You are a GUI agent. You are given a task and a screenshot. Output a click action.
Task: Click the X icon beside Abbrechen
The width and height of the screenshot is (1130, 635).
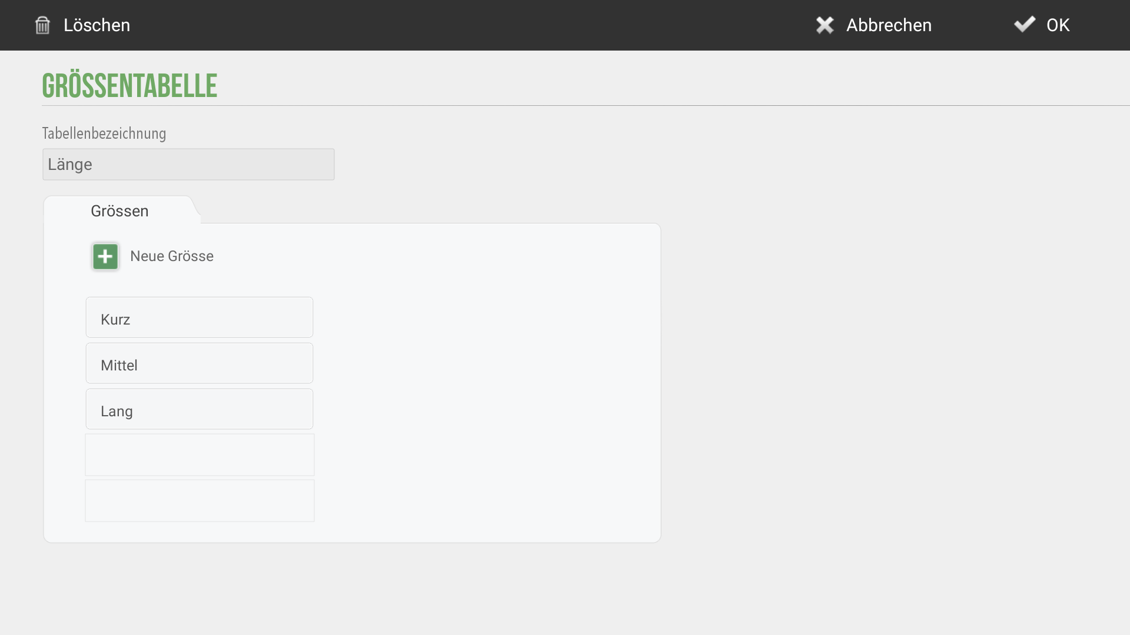pos(825,25)
